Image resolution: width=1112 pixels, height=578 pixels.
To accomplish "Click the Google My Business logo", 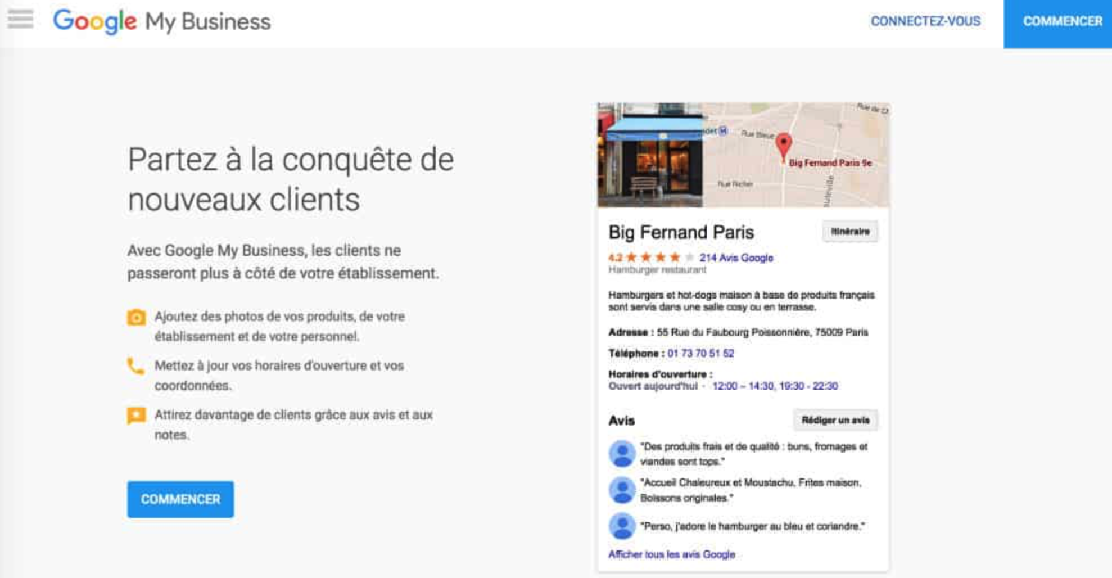I will [162, 21].
